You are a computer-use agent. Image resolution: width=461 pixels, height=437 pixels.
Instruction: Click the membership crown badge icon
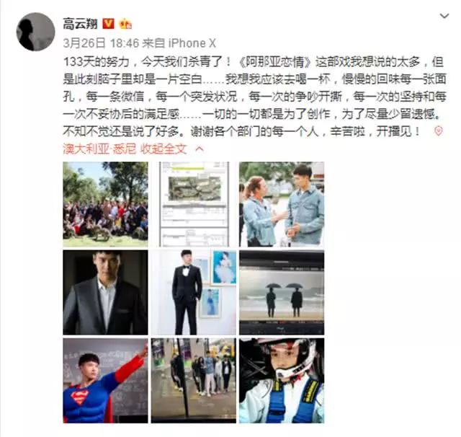125,24
